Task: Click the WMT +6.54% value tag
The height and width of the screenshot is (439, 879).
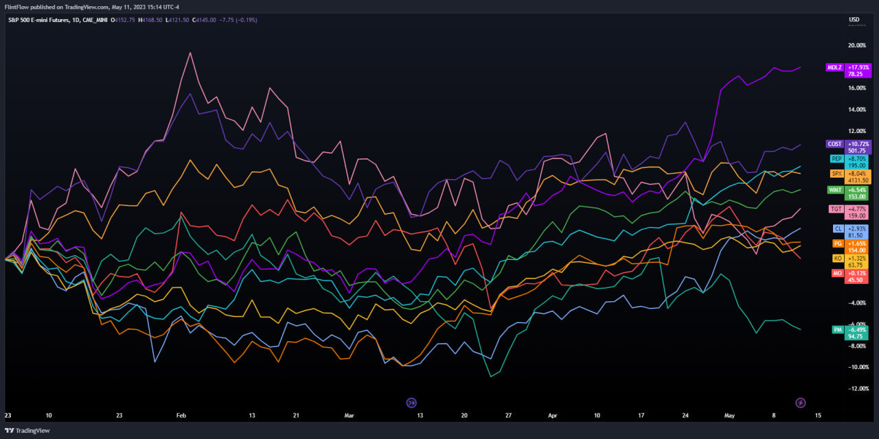Action: pos(858,192)
